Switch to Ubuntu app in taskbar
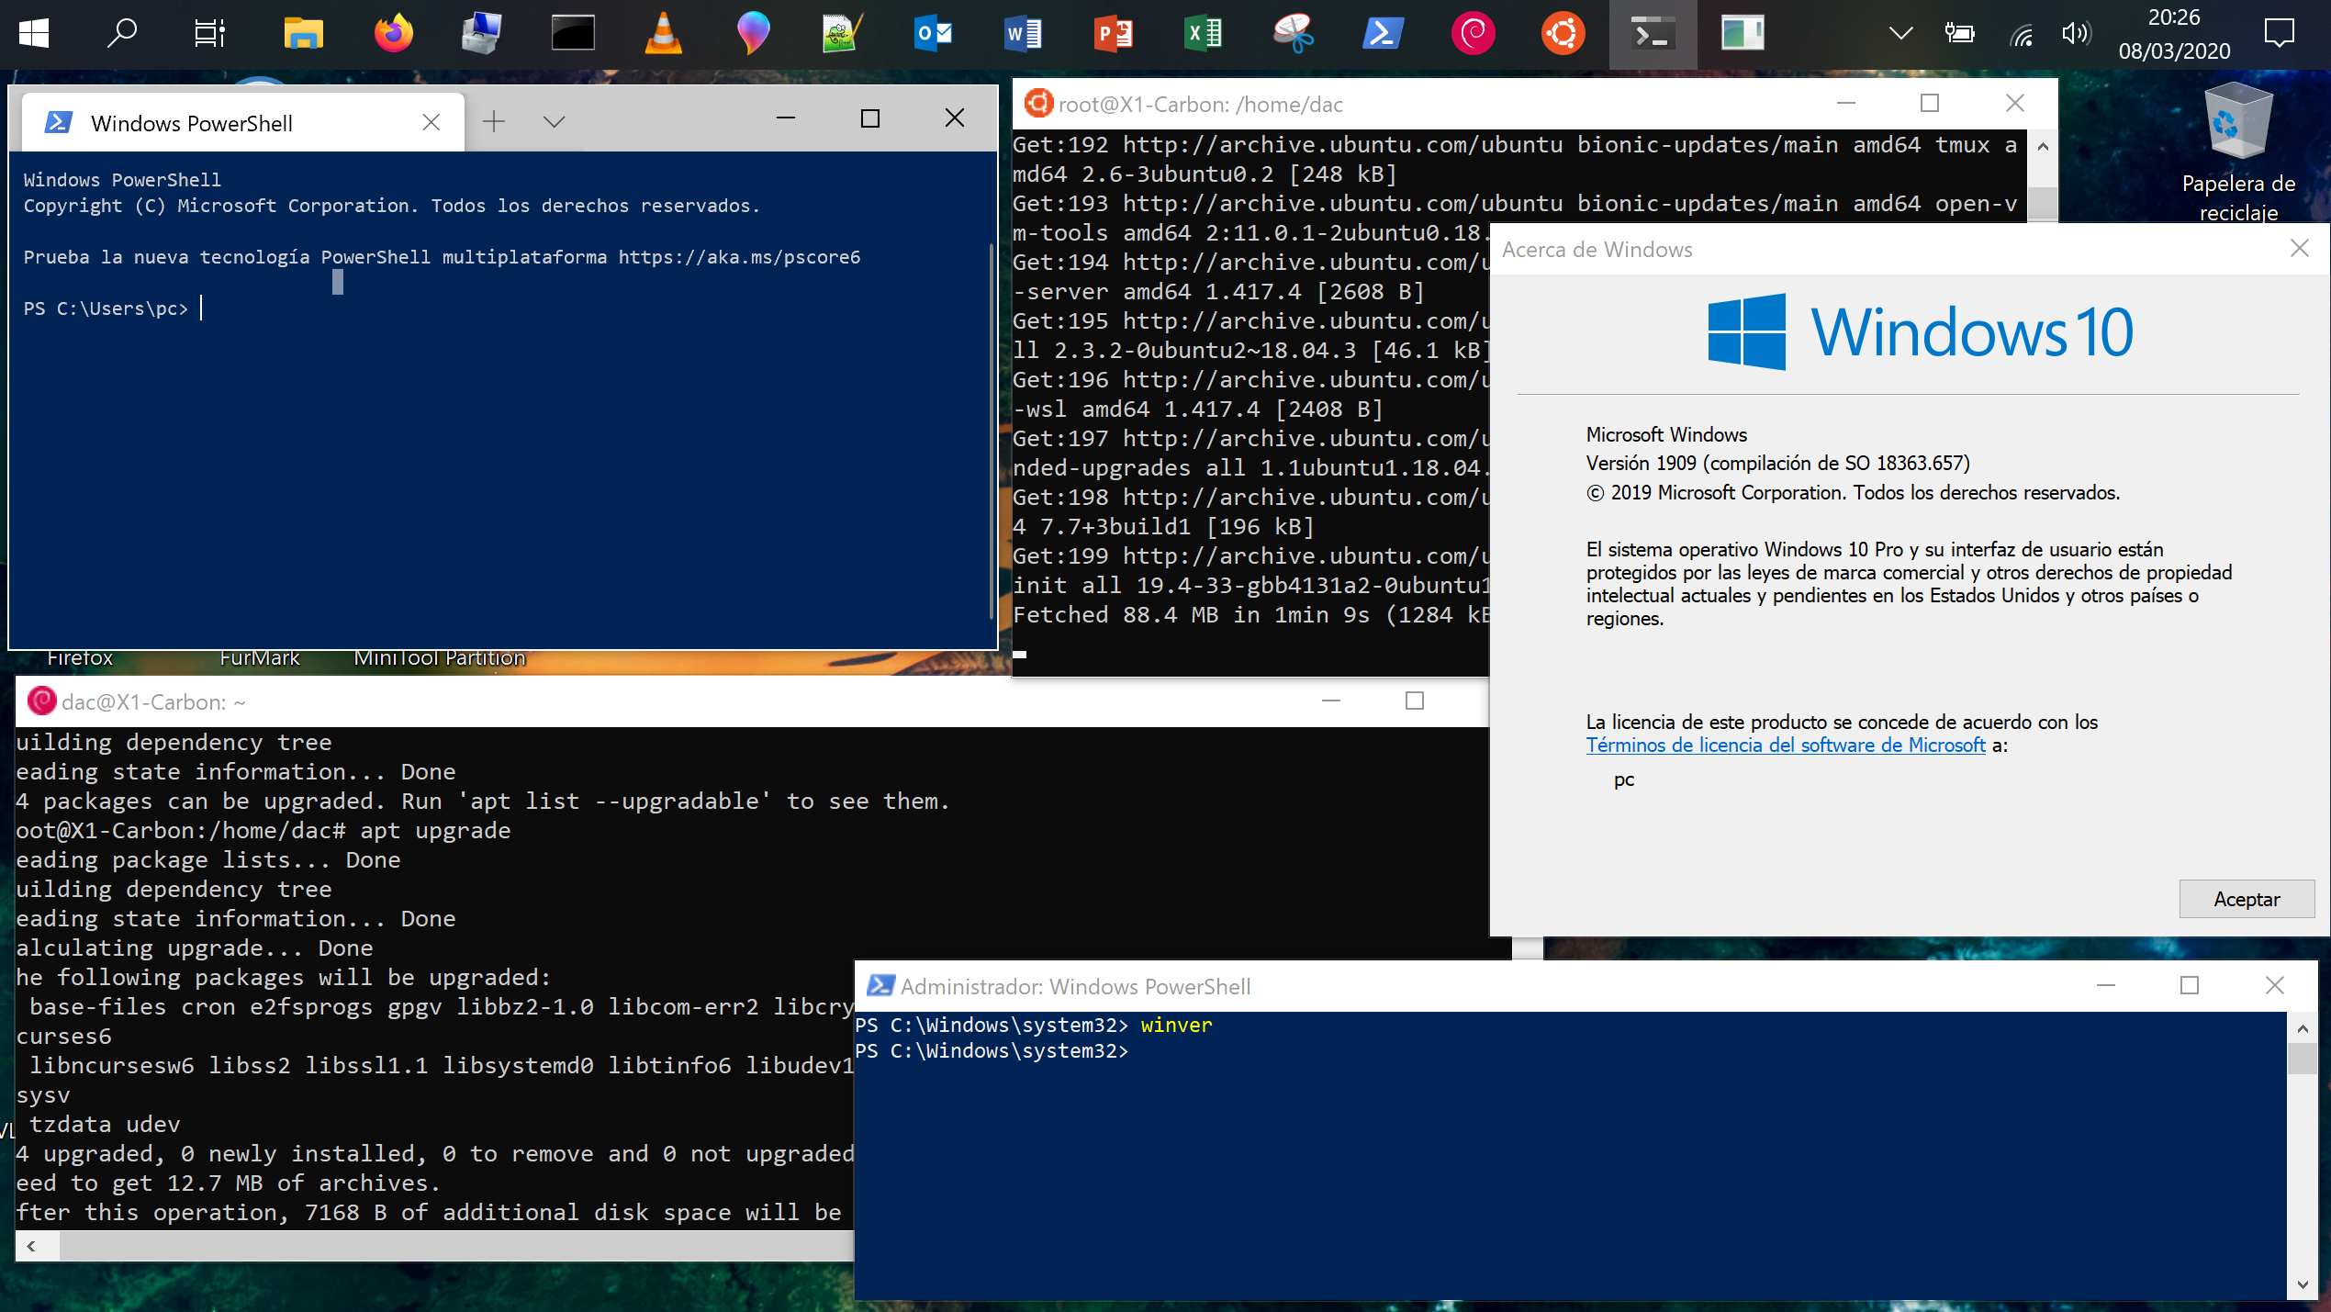This screenshot has width=2331, height=1312. pyautogui.click(x=1563, y=35)
